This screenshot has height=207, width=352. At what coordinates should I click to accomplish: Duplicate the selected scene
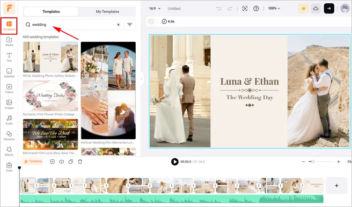point(71,162)
